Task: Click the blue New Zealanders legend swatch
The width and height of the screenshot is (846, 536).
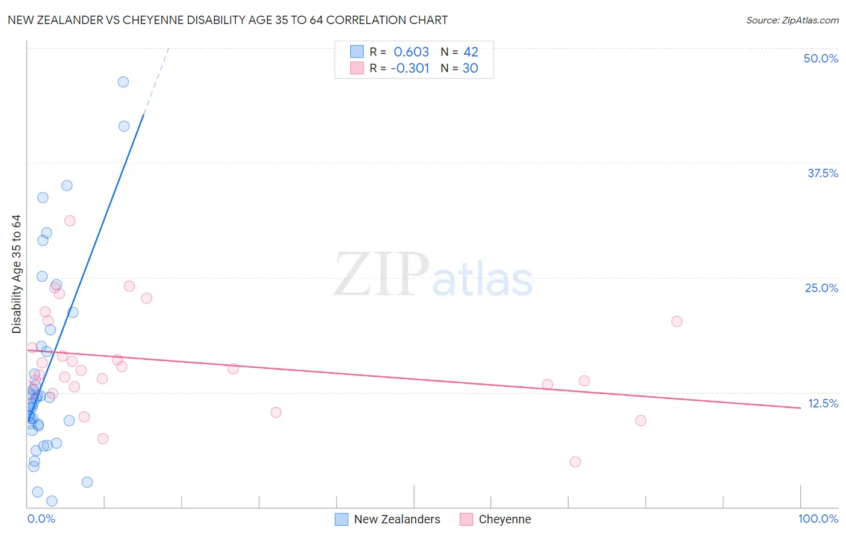Action: point(342,519)
